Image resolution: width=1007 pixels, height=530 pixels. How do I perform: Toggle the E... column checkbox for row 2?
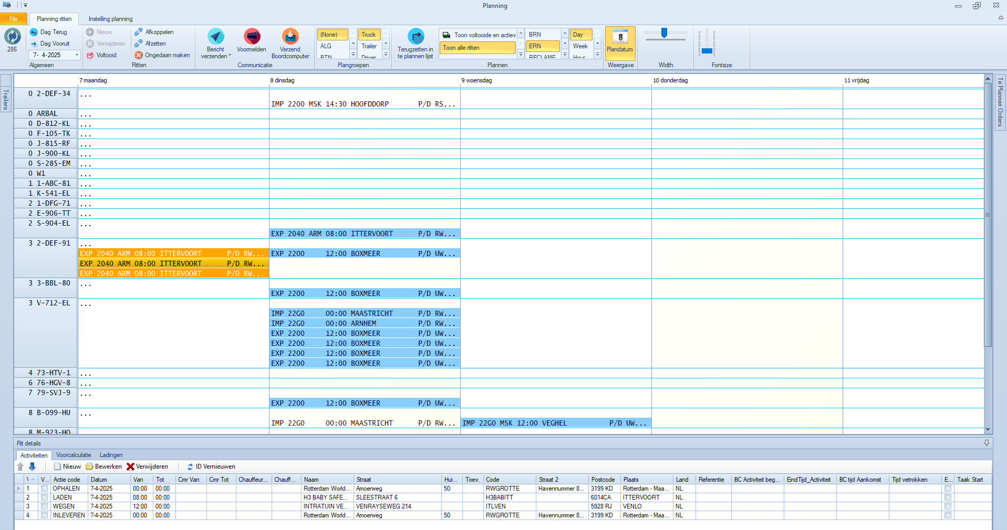[x=948, y=497]
